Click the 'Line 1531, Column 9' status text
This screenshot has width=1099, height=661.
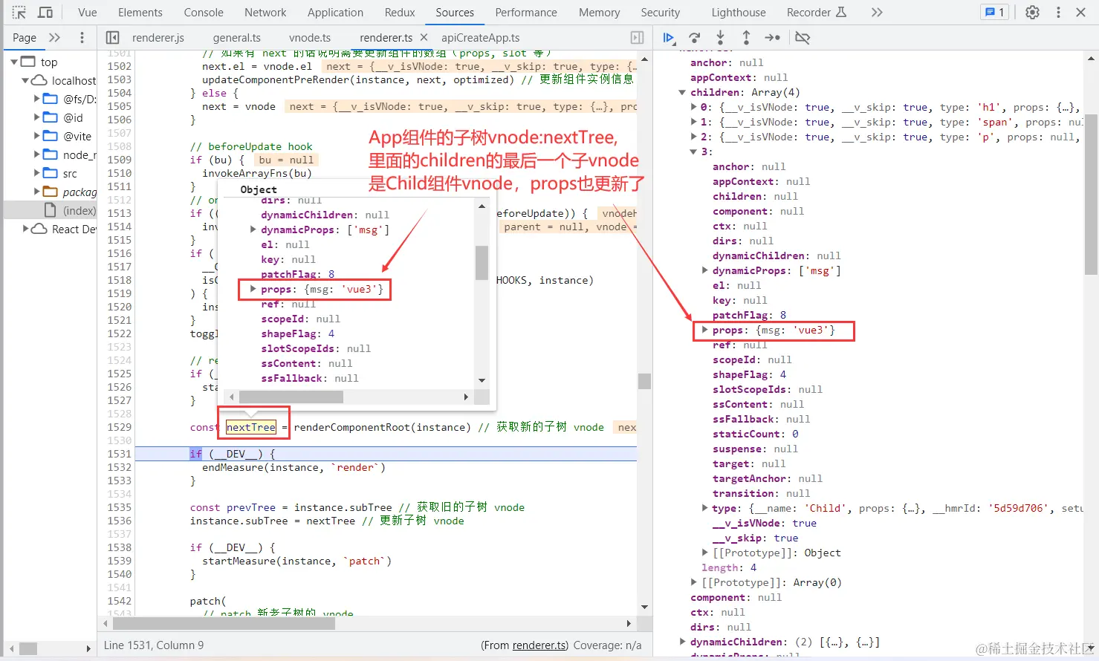pyautogui.click(x=154, y=645)
